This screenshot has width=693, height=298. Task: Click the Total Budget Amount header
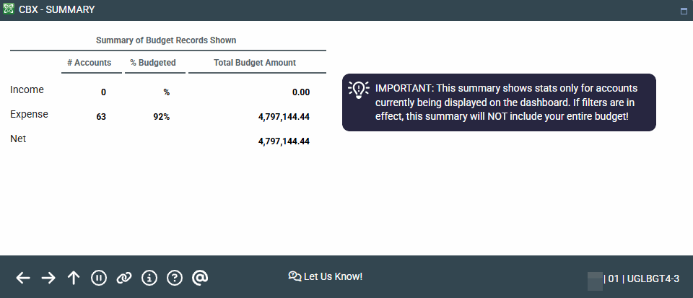click(255, 63)
